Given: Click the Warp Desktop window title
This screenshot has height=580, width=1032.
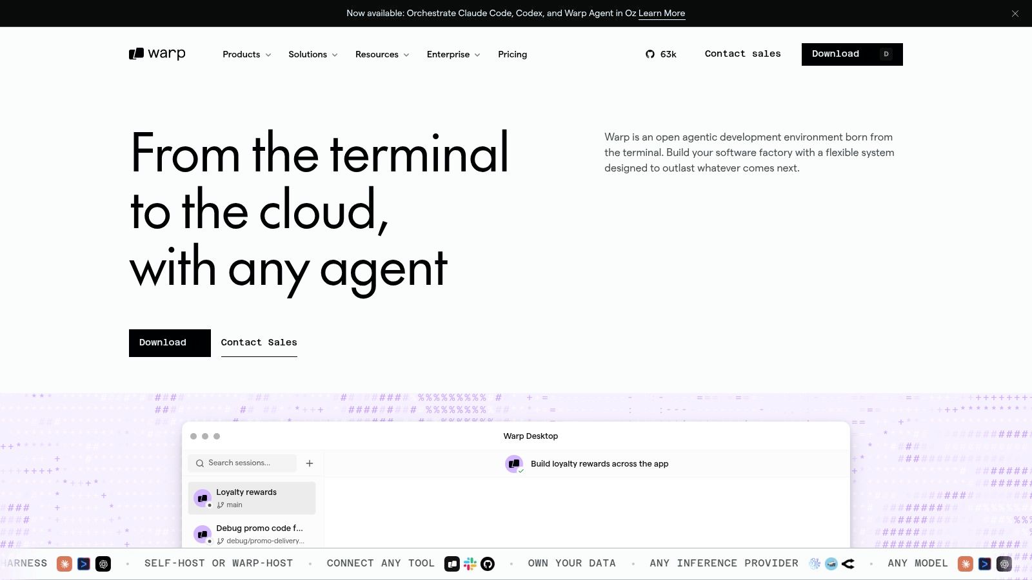Looking at the screenshot, I should tap(530, 436).
